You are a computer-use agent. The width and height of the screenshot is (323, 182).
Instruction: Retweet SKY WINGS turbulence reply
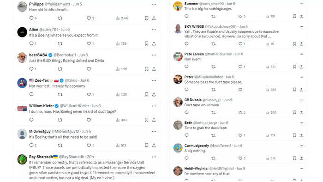pos(213,44)
